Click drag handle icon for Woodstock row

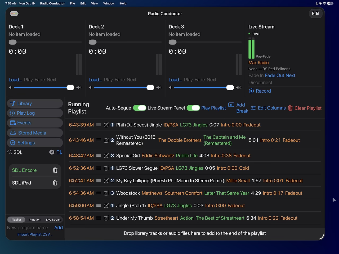pos(99,193)
